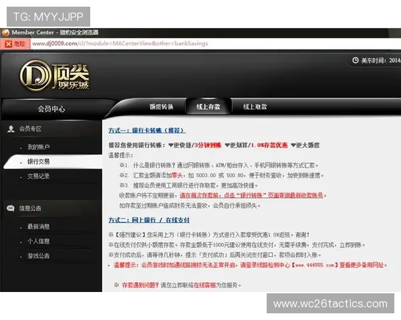Click the user icon next to 会员专区
Image resolution: width=401 pixels, height=320 pixels.
(11, 129)
